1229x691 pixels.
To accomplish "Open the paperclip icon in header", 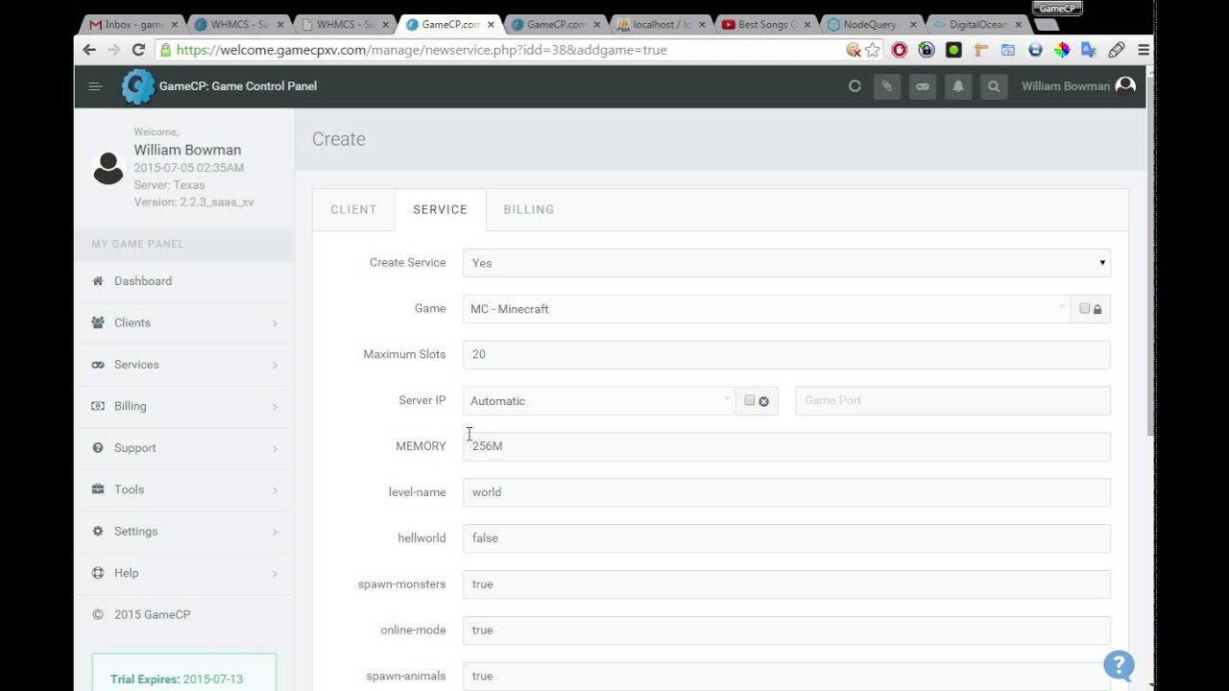I will (x=887, y=86).
